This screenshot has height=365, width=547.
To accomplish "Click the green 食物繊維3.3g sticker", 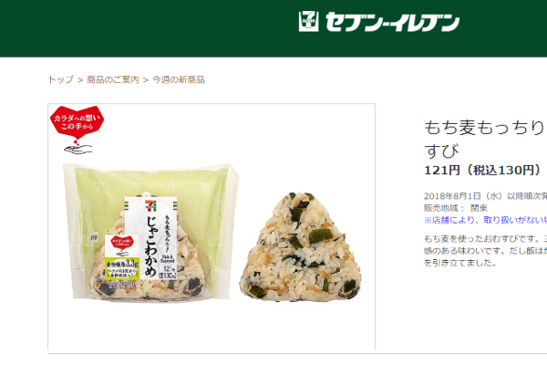I will (x=122, y=269).
